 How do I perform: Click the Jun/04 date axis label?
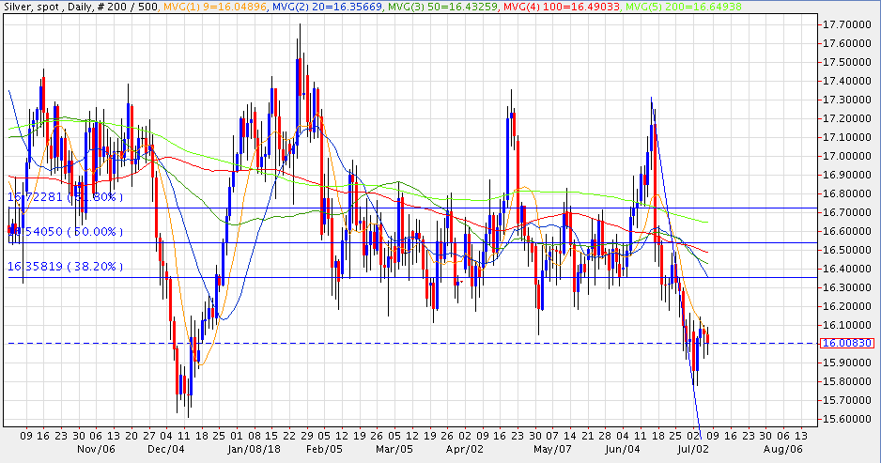point(622,449)
